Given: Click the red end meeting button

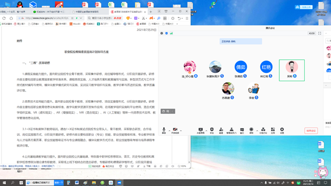Looking at the screenshot, I should tap(311, 131).
